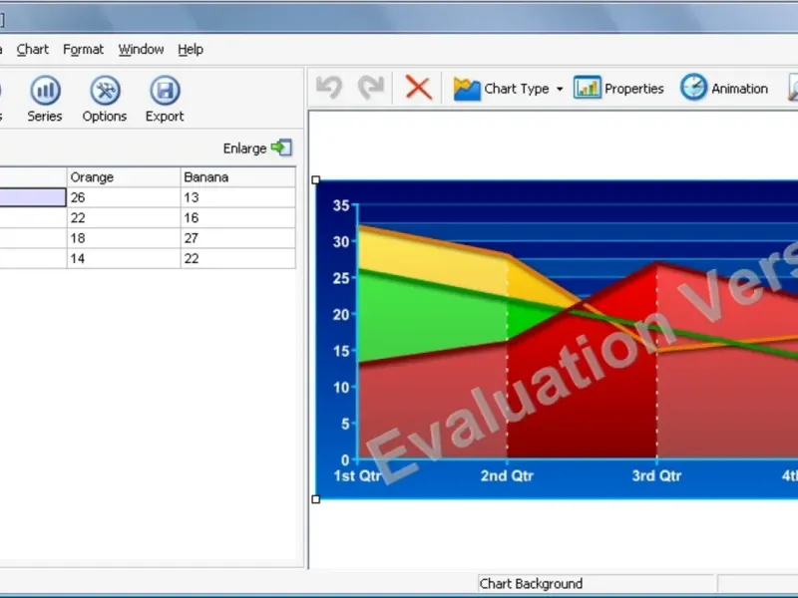This screenshot has width=798, height=598.
Task: Select Orange cell with value 22
Action: pyautogui.click(x=124, y=217)
